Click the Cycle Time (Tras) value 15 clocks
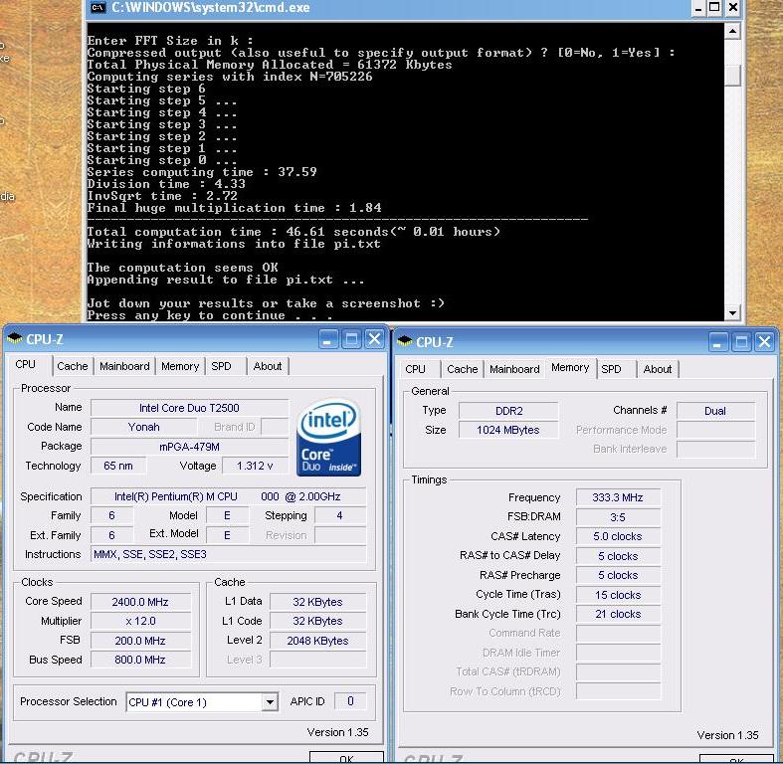783x764 pixels. point(618,595)
